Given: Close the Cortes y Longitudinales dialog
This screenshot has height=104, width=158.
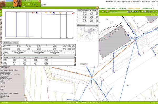Looking at the screenshot, I should [x=97, y=8].
